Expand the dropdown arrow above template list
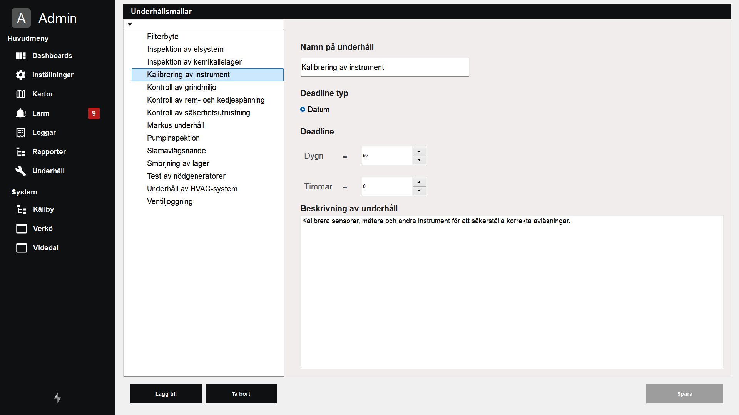 (x=130, y=25)
